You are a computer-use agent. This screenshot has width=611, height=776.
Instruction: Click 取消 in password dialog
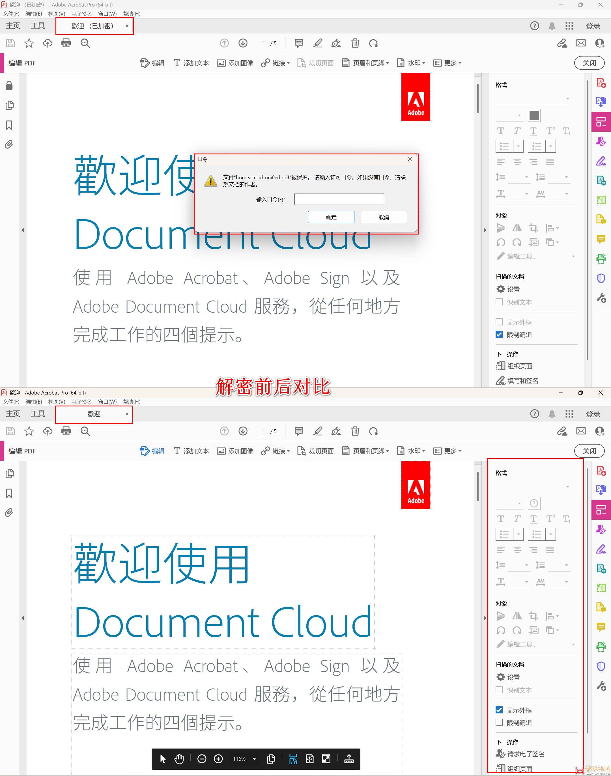tap(384, 217)
